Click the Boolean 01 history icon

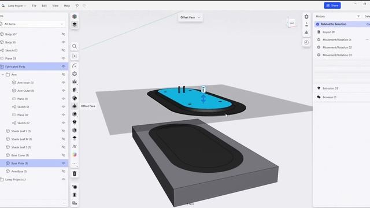pos(319,97)
